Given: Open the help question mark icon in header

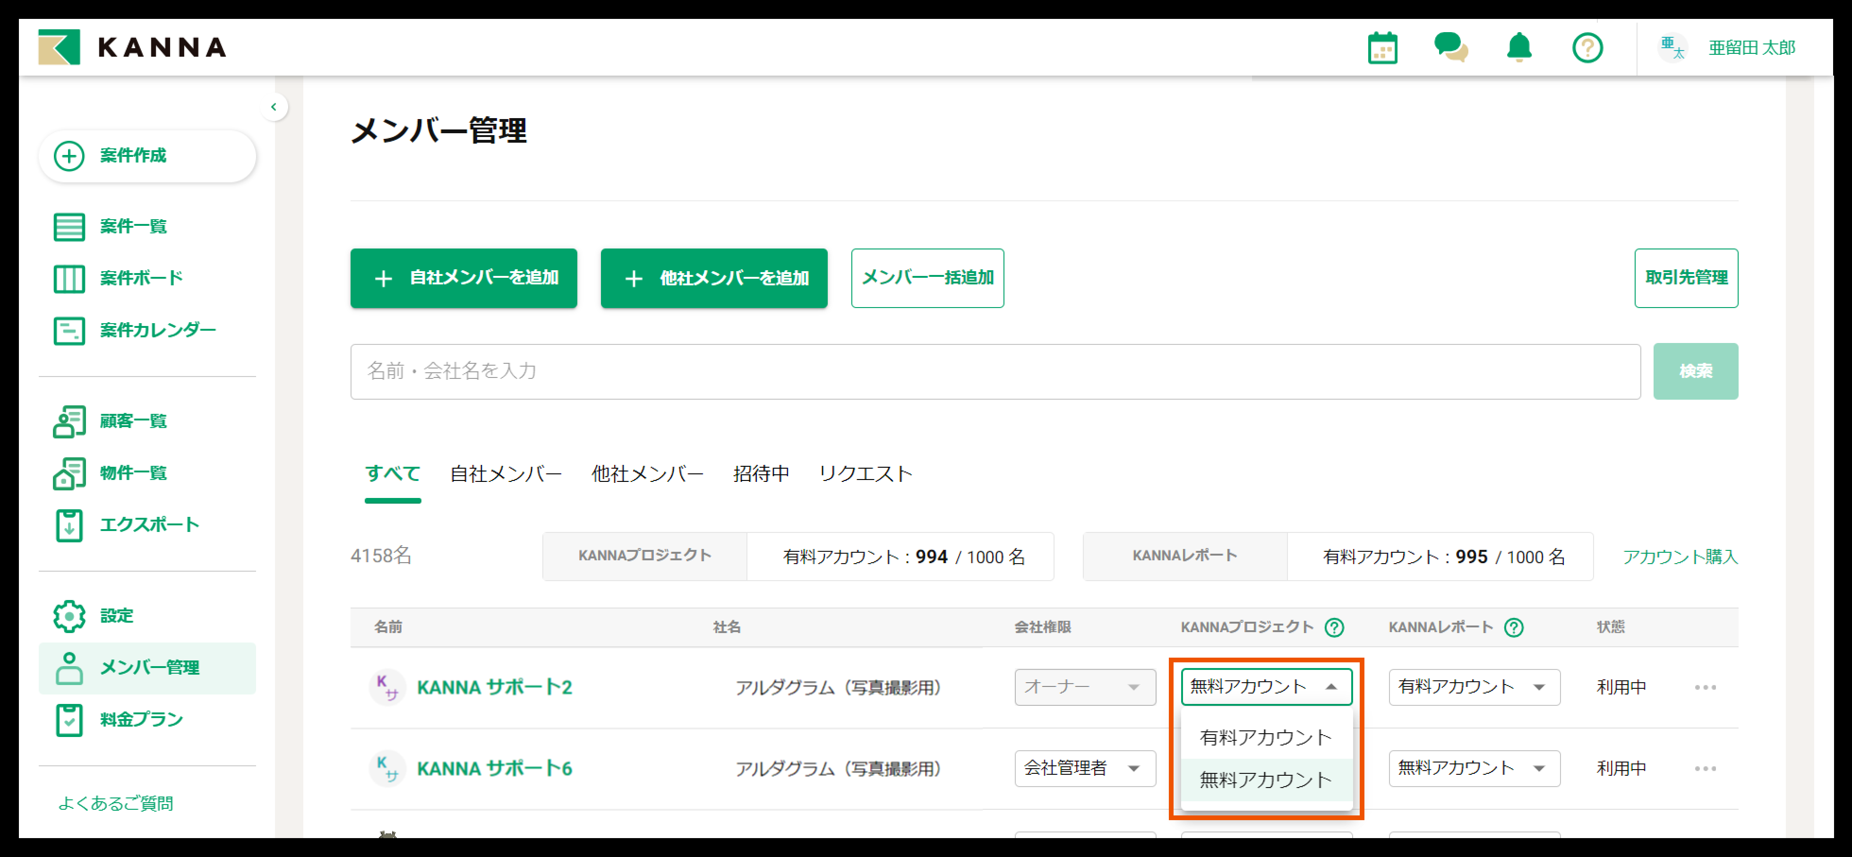Looking at the screenshot, I should click(x=1586, y=48).
